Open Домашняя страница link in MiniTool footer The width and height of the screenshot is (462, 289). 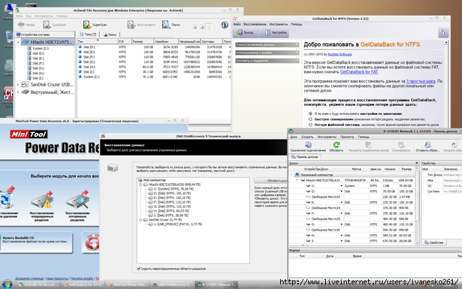[30, 278]
